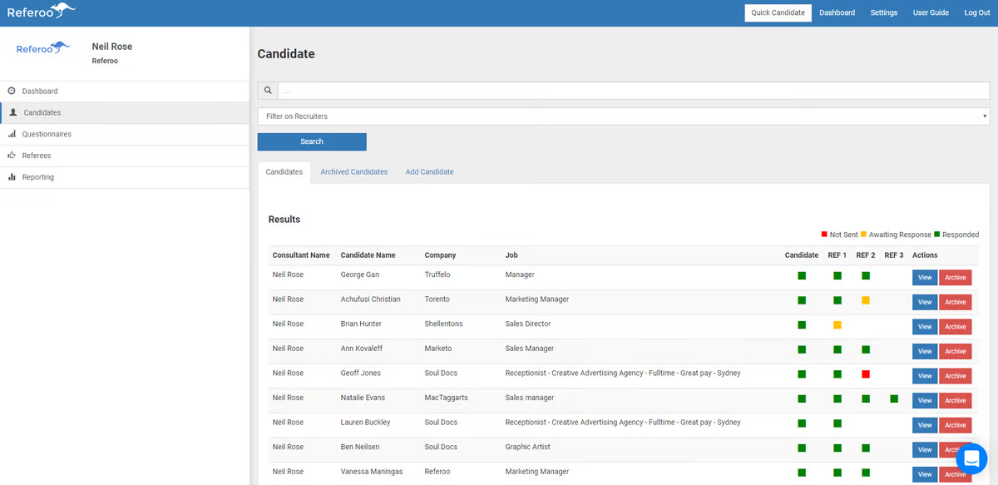Select Reporting in the sidebar
The width and height of the screenshot is (998, 485).
(125, 177)
